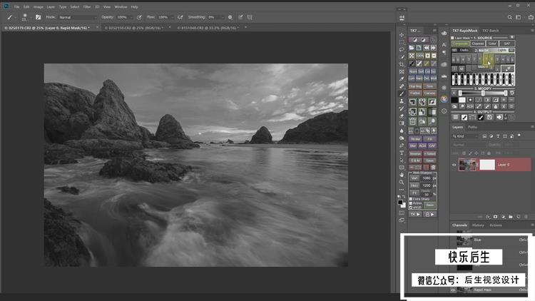The image size is (535, 301).
Task: Toggle Layer 0 visibility eye
Action: pos(454,165)
